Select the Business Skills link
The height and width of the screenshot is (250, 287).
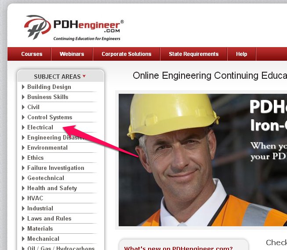[x=48, y=97]
